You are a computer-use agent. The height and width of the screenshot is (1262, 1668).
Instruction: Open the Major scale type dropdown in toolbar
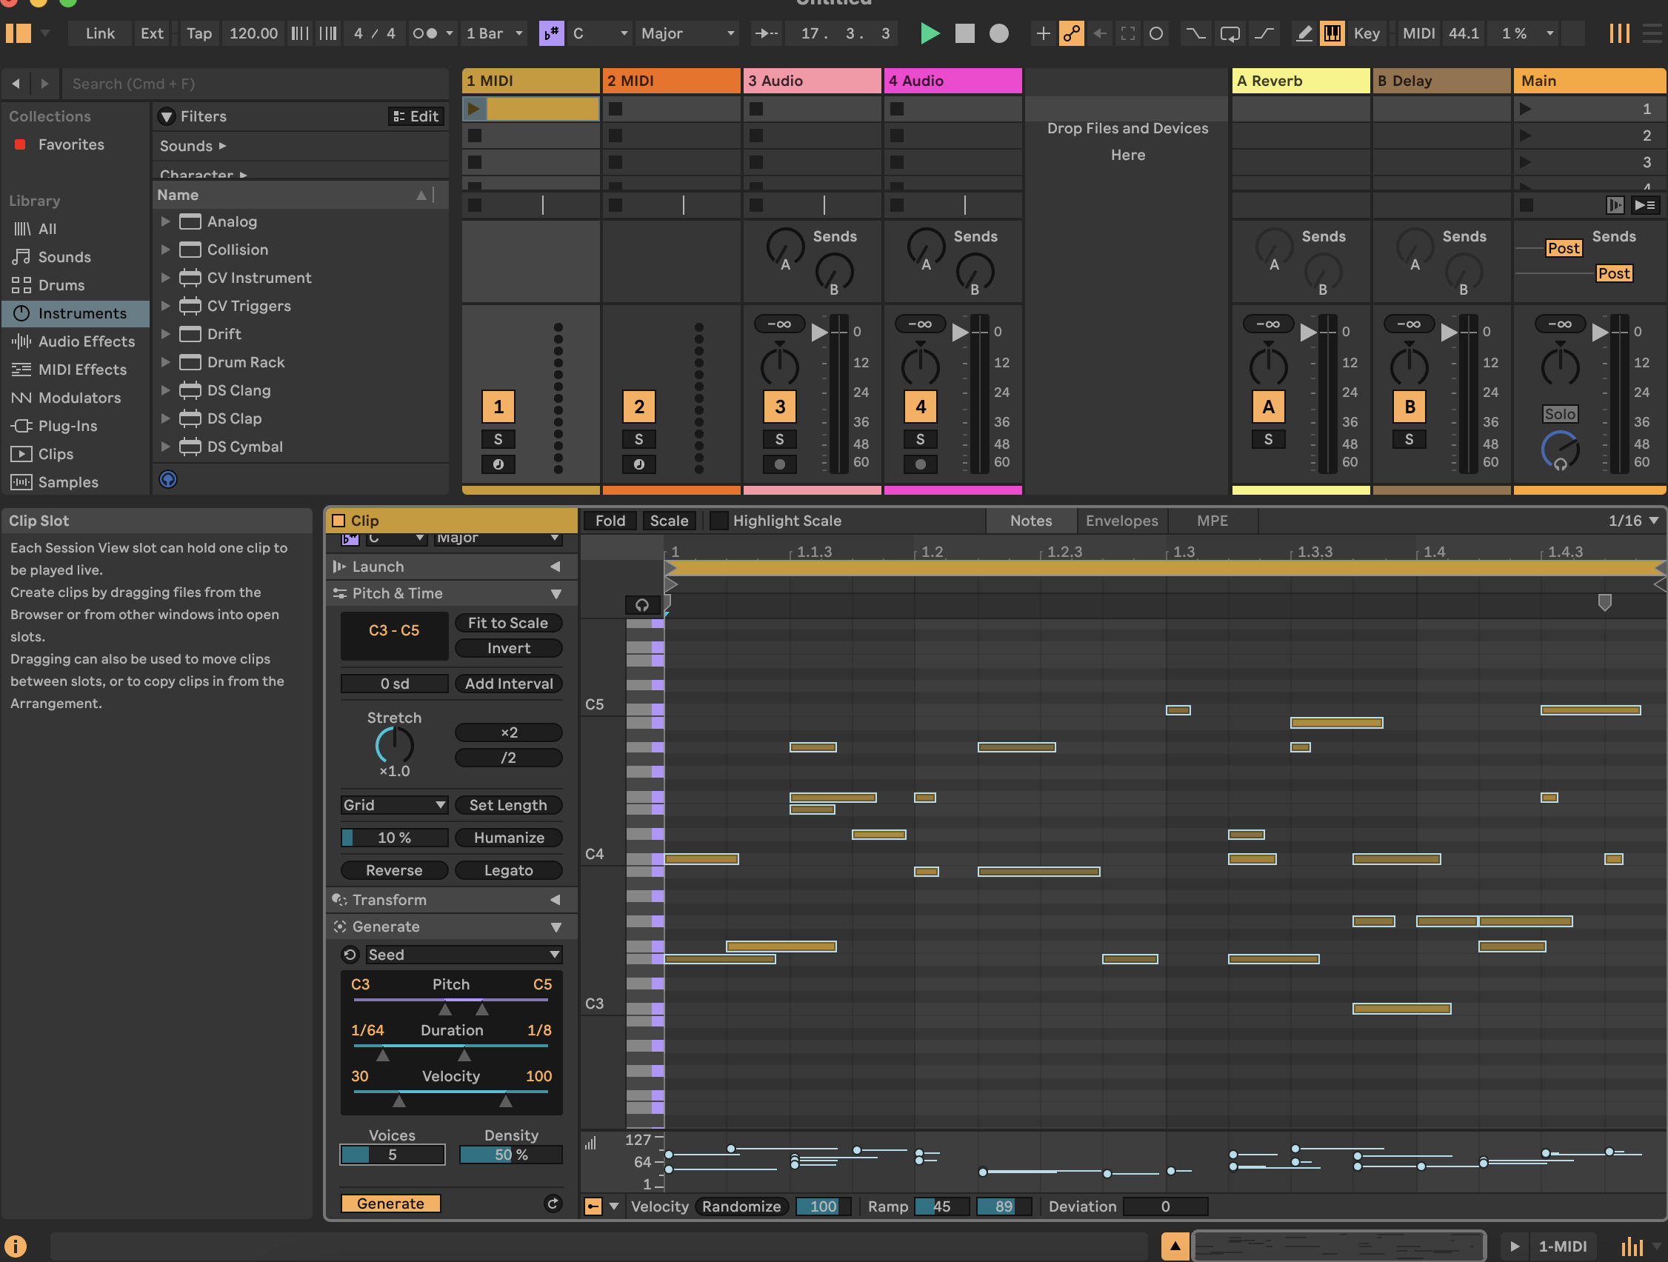tap(687, 33)
